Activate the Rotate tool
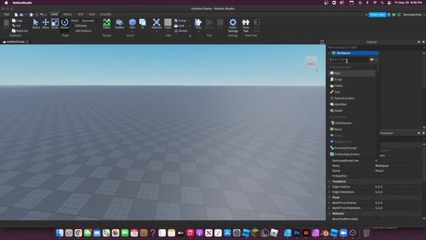 click(x=65, y=23)
